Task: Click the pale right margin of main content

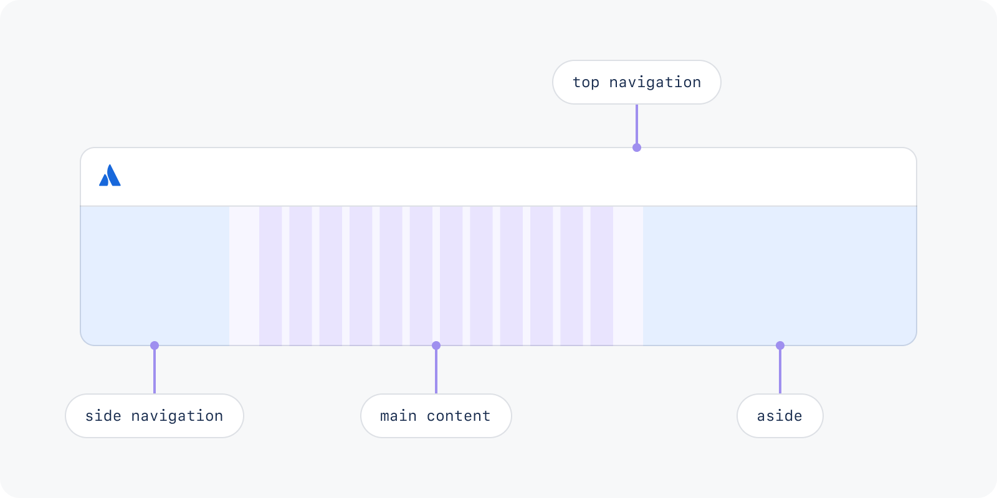Action: [x=628, y=276]
